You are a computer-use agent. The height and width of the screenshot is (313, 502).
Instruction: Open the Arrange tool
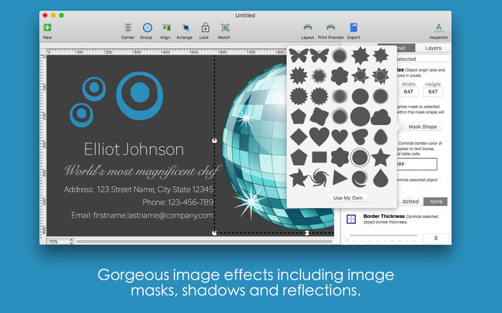click(x=186, y=28)
